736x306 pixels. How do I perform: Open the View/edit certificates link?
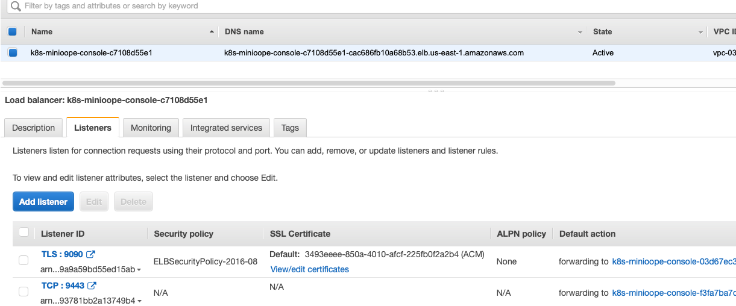[309, 269]
